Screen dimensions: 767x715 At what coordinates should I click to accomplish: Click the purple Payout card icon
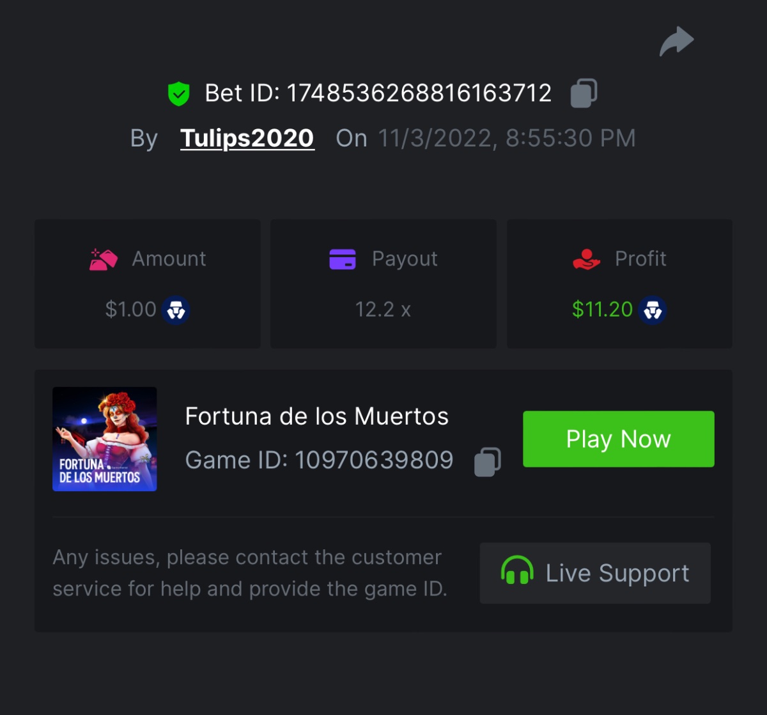[x=343, y=259]
